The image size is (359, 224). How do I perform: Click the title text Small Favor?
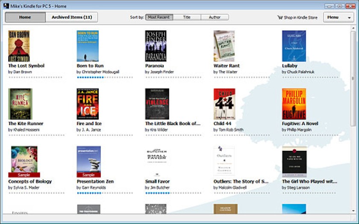[x=157, y=181]
